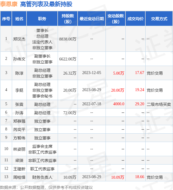Click the 序号 column header

pyautogui.click(x=6, y=19)
